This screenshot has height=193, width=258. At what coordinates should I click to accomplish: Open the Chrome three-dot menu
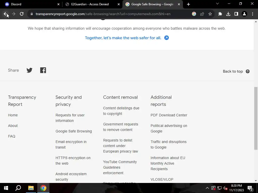coord(252,14)
